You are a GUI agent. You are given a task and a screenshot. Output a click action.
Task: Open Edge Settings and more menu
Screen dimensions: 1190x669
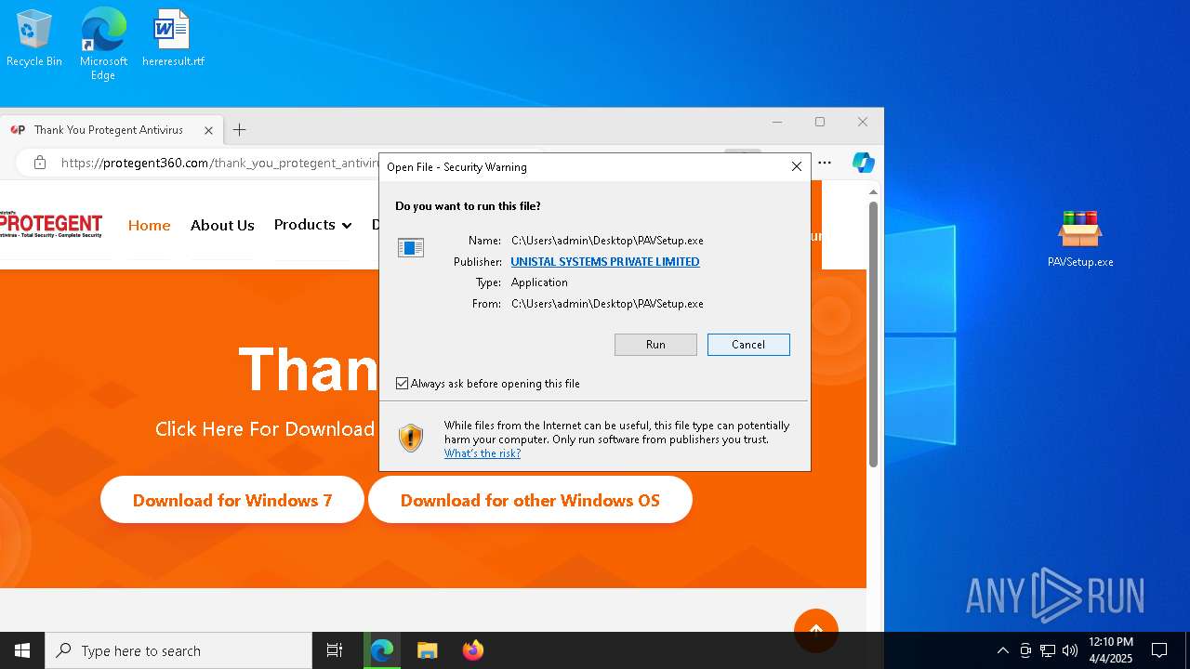tap(825, 163)
